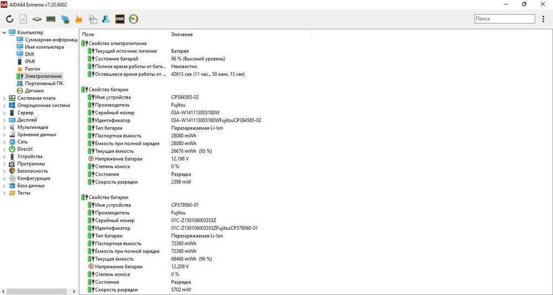Screen dimensions: 553x295
Task: Click the Поиск search field
Action: coord(504,19)
